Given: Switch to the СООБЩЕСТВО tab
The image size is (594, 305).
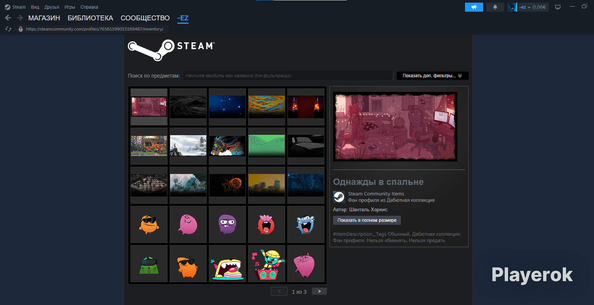Looking at the screenshot, I should (x=145, y=18).
